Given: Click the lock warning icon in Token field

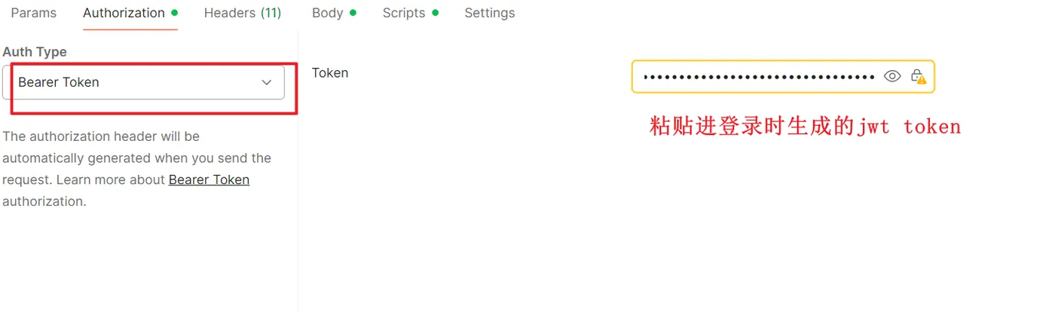Looking at the screenshot, I should pos(918,76).
